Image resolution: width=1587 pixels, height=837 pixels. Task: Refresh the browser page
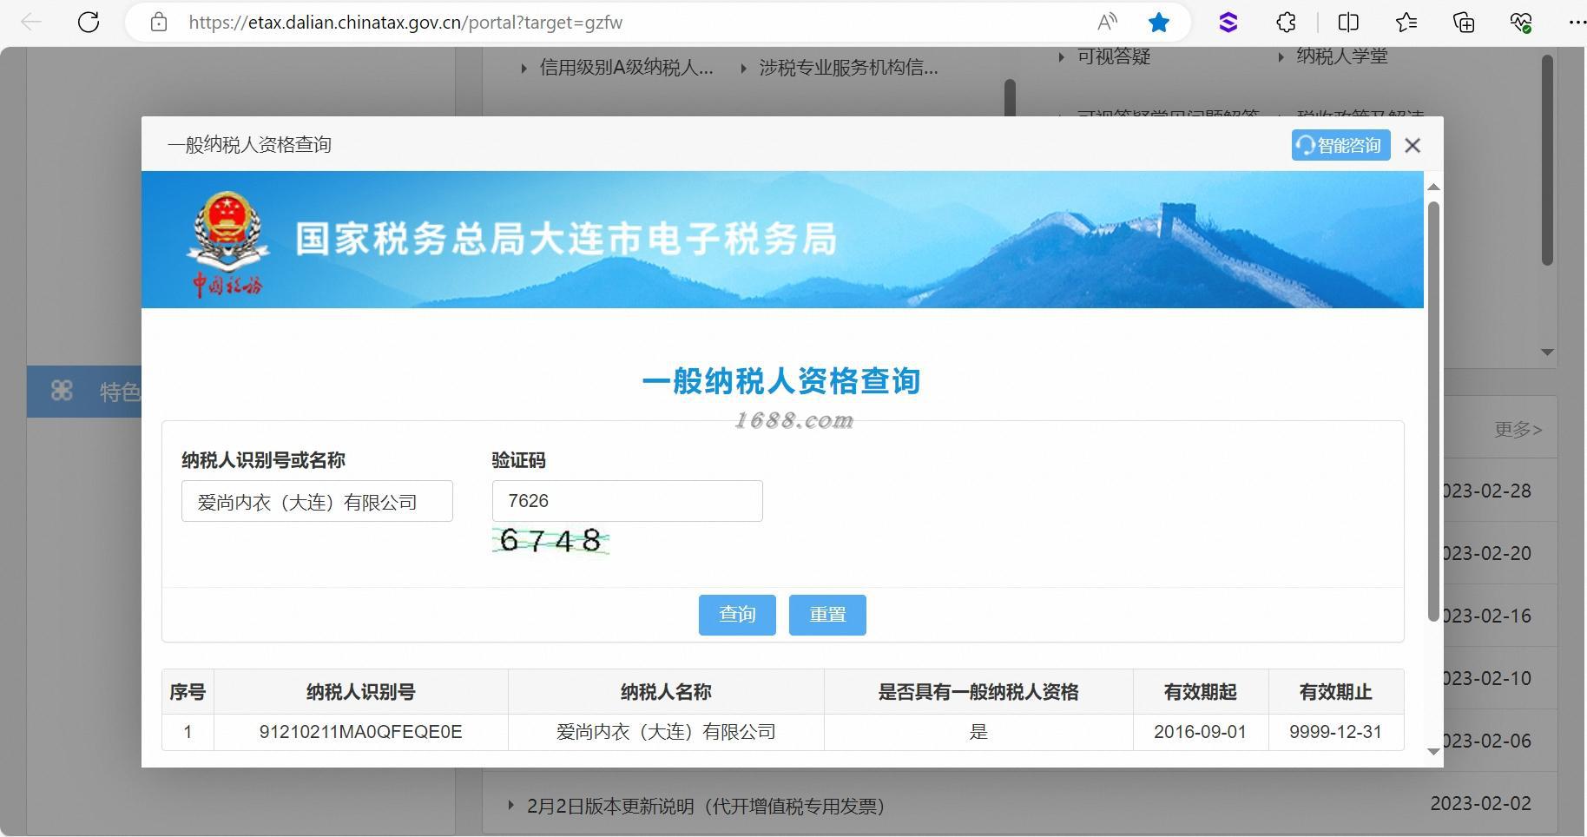[x=89, y=23]
